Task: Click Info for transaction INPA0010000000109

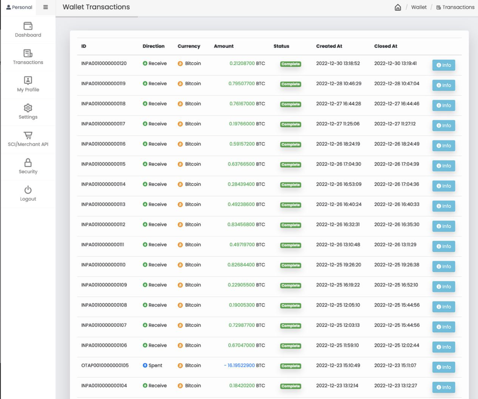Action: point(443,287)
